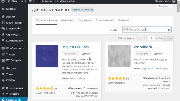Go to the next results page
Viewport: 180px width, 101px height.
click(165, 38)
